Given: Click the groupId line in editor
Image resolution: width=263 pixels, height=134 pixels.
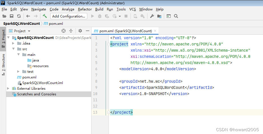Looking at the screenshot, I should click(x=151, y=82).
